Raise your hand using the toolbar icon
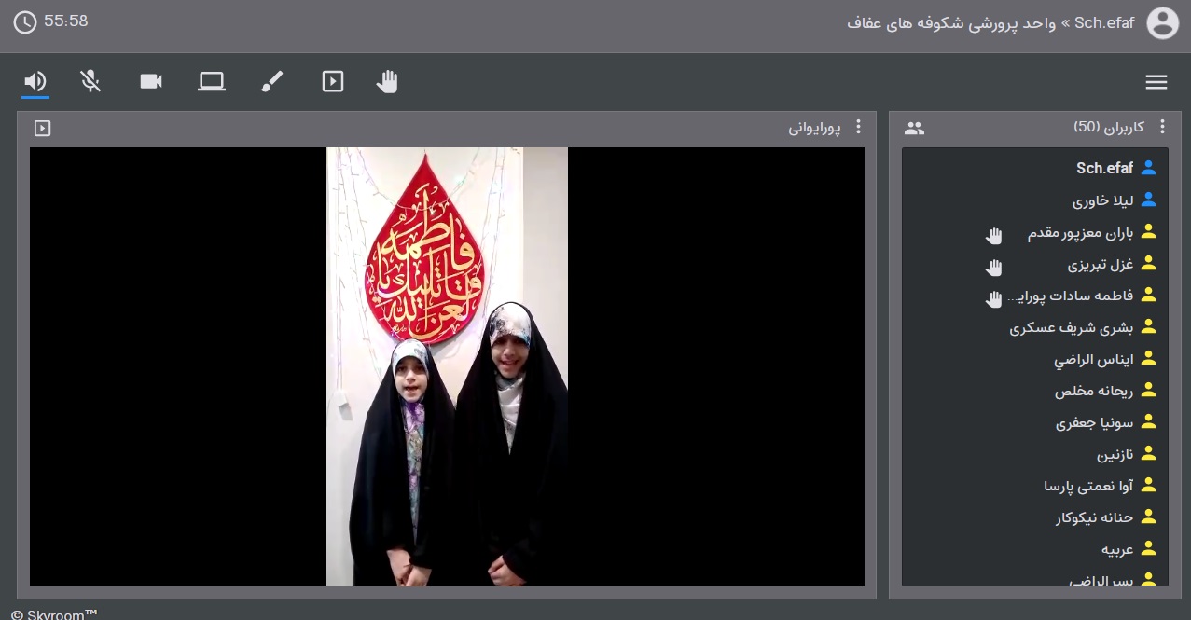The height and width of the screenshot is (620, 1191). pyautogui.click(x=387, y=82)
